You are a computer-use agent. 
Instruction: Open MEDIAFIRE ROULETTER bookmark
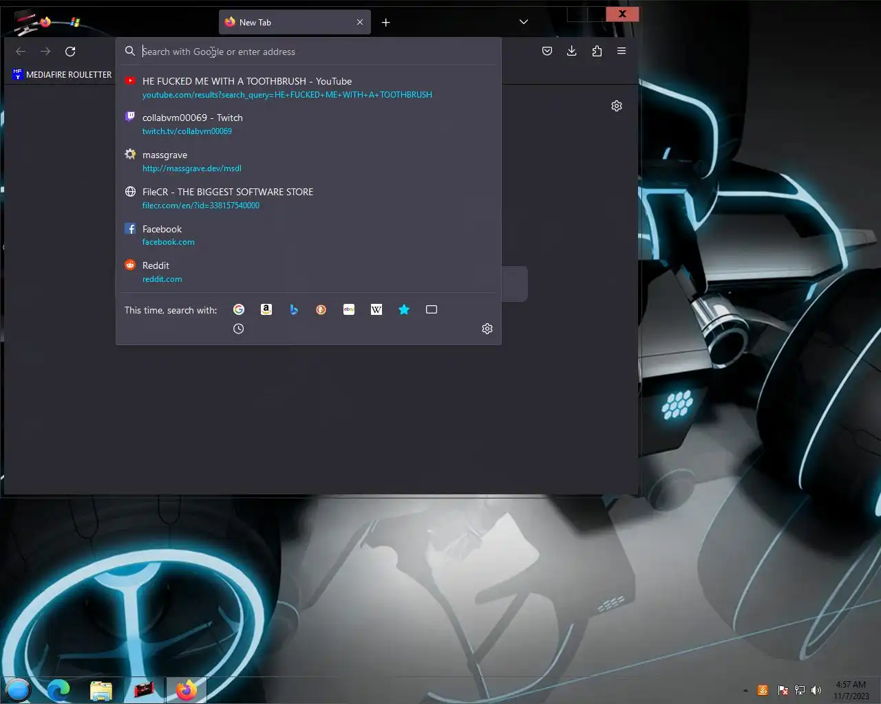62,74
